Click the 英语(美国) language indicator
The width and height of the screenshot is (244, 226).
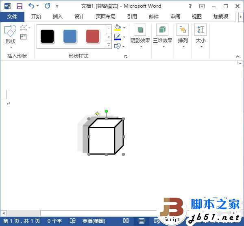94,221
